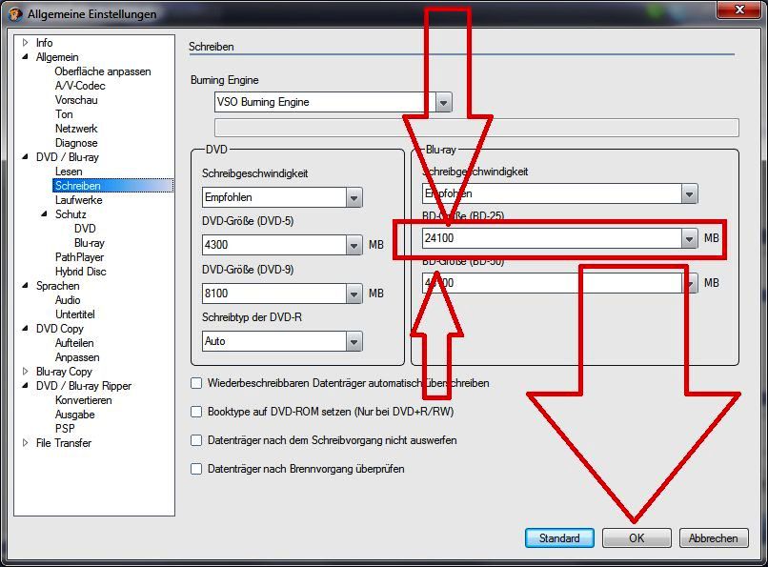
Task: Select DVD under Schutz
Action: (x=85, y=228)
